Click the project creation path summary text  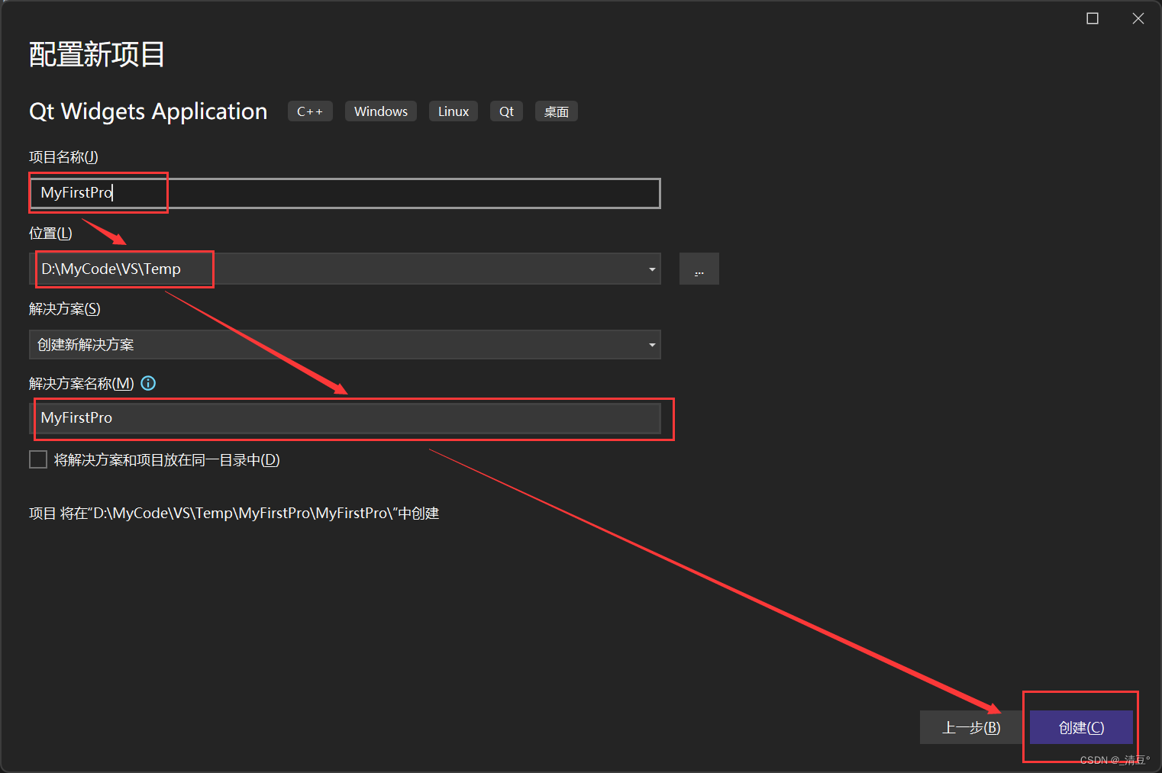pos(234,514)
